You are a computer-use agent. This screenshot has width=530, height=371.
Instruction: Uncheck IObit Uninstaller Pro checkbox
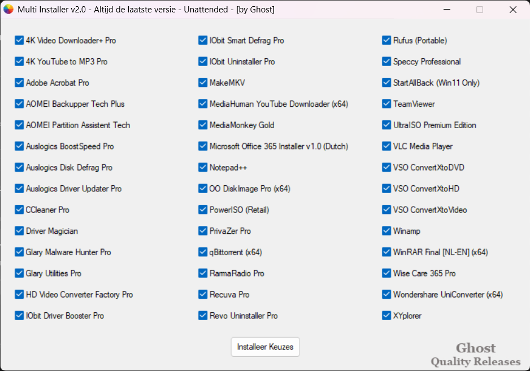[x=203, y=62]
